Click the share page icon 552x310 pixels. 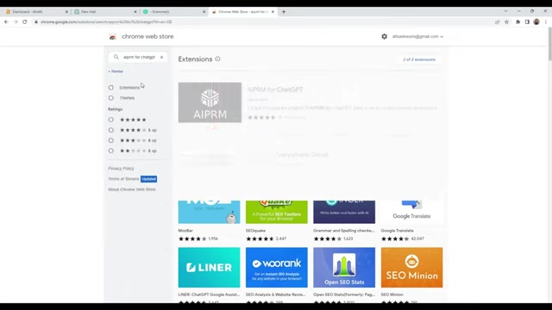[x=497, y=22]
